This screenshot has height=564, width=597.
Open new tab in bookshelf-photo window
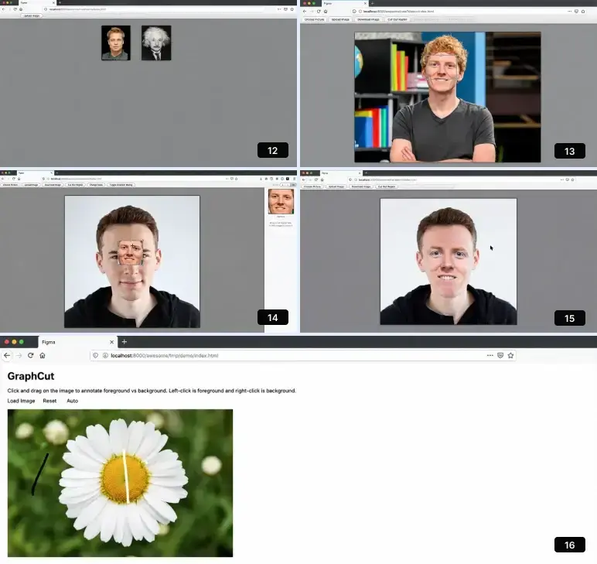373,3
